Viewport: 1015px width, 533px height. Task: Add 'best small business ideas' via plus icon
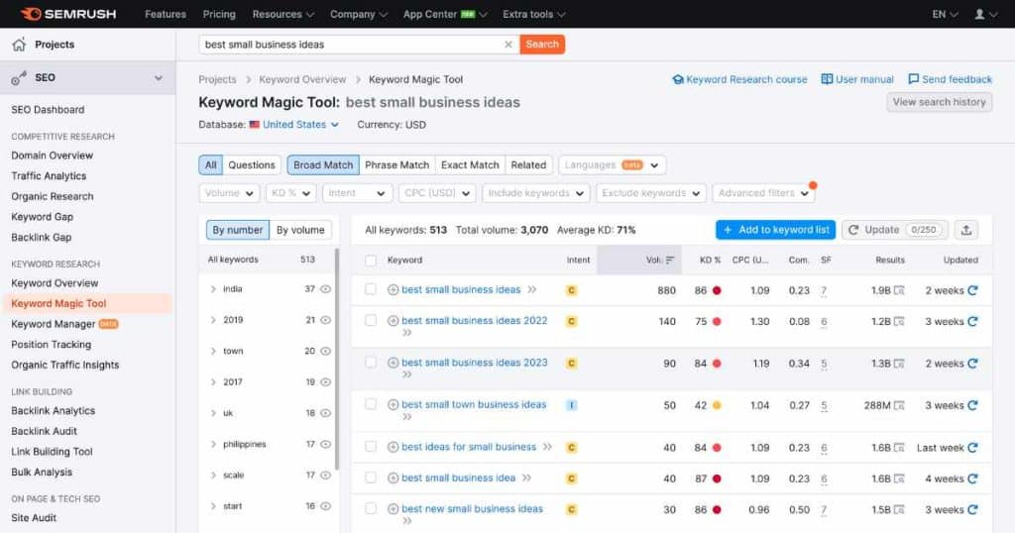(393, 290)
